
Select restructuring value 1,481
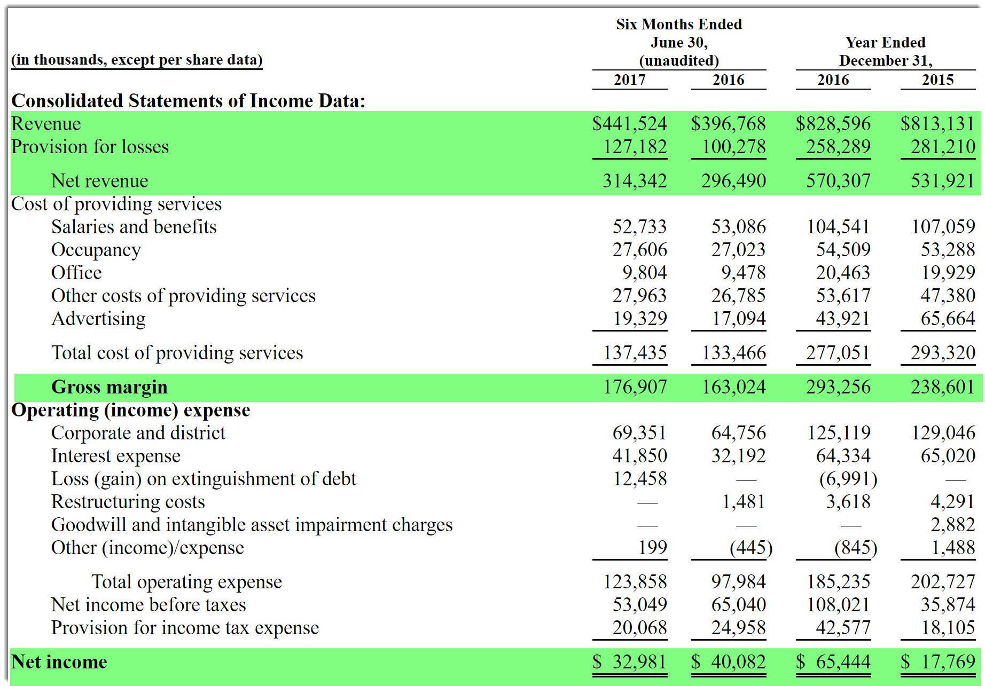pos(744,502)
